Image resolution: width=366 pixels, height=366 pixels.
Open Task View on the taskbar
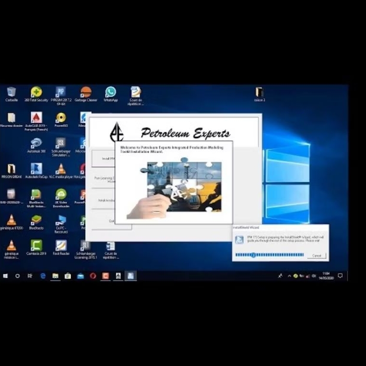pos(30,276)
